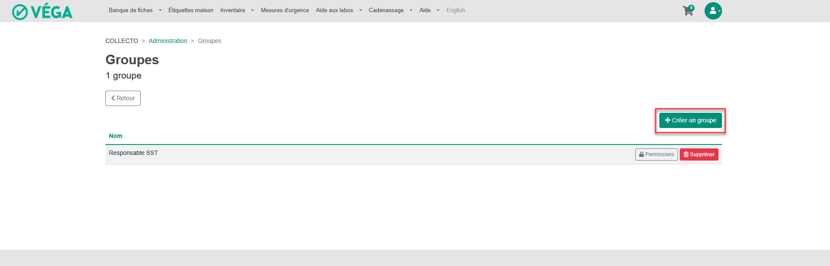This screenshot has width=830, height=266.
Task: Click the Groupes breadcrumb item
Action: click(x=209, y=41)
